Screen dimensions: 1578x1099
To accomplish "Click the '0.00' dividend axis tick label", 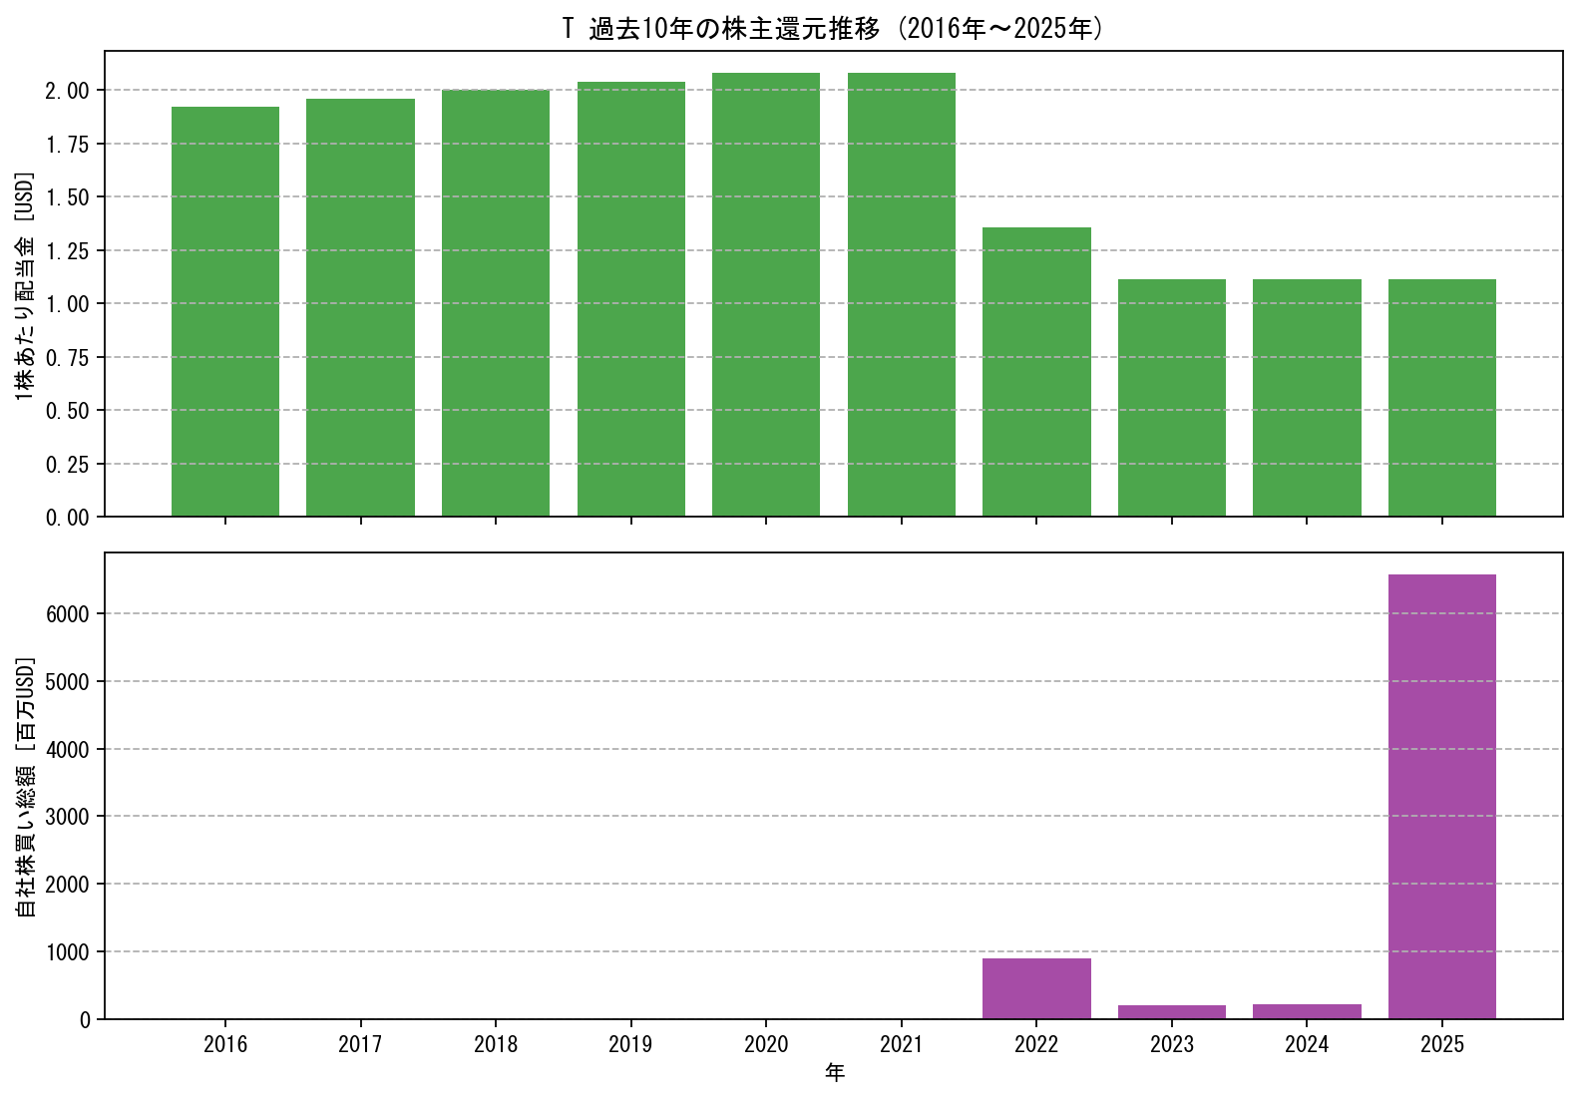I will pos(68,518).
